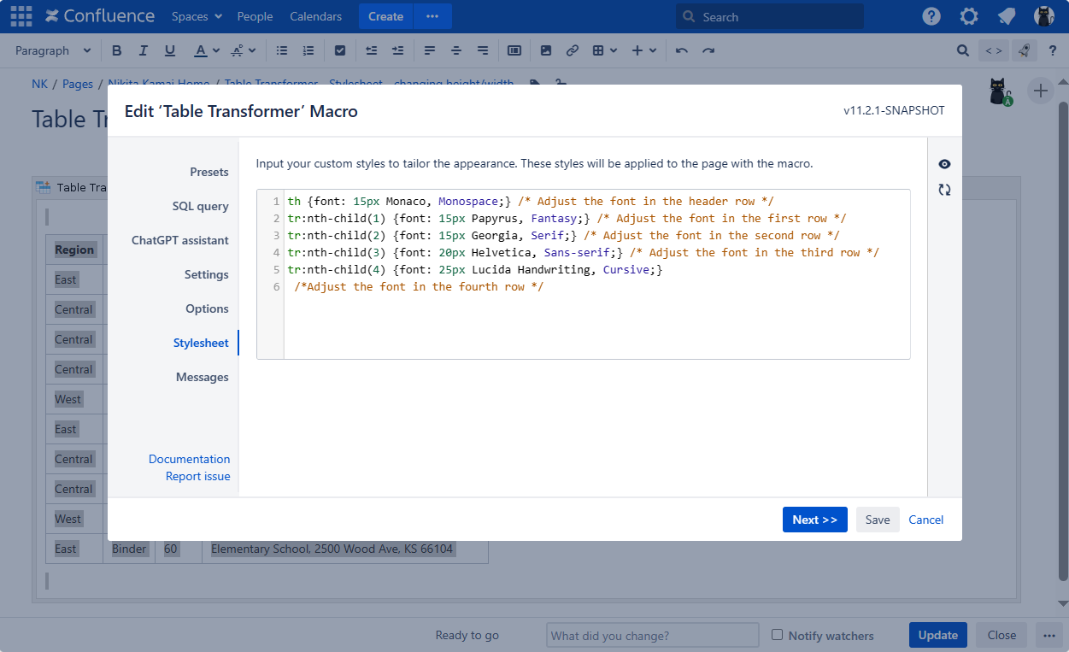Click the Close editor button
The width and height of the screenshot is (1069, 652).
1001,635
